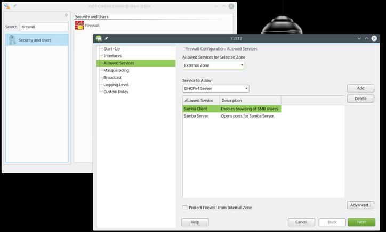Select Interfaces in the firewall tree
Viewport: 386px width, 232px height.
point(112,56)
